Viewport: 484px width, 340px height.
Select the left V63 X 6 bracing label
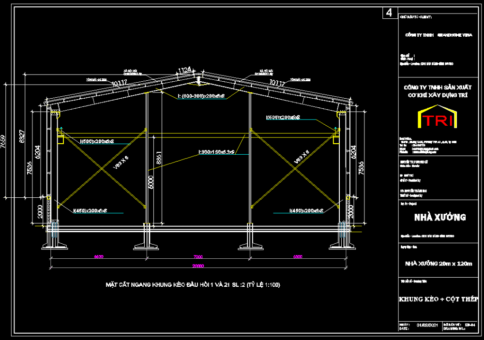click(121, 163)
